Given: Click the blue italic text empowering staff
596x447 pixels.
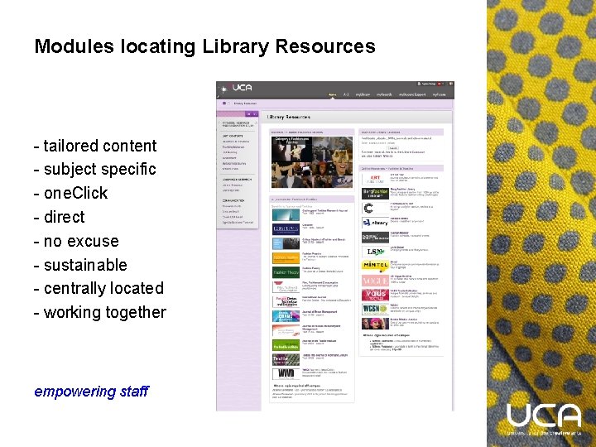Looking at the screenshot, I should tap(91, 391).
